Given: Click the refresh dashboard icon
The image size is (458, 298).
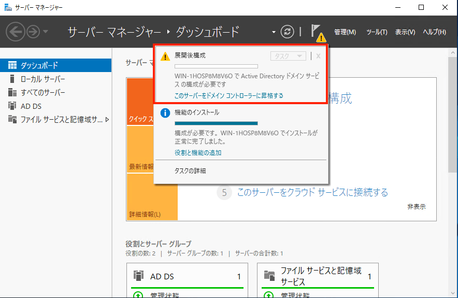Looking at the screenshot, I should [x=287, y=32].
